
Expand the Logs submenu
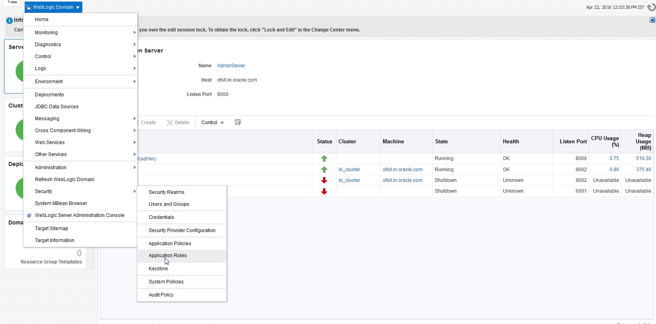[x=80, y=68]
